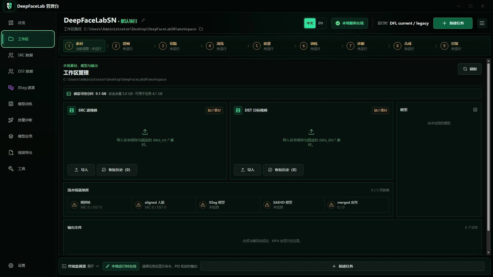This screenshot has height=277, width=493.
Task: Go to XSeg 遮罩 page
Action: (x=28, y=88)
